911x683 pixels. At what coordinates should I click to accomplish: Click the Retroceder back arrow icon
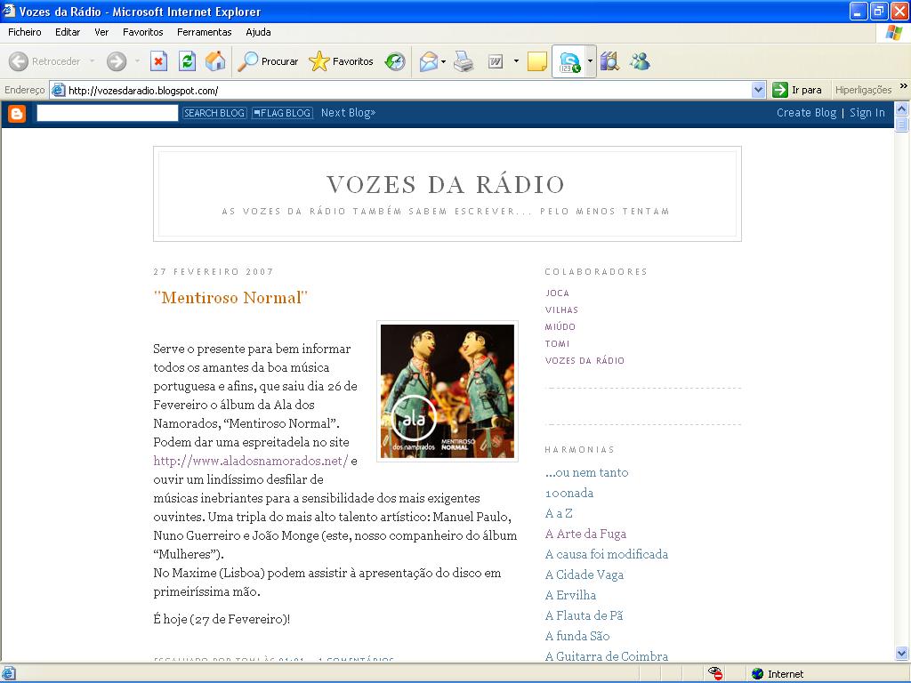point(19,61)
